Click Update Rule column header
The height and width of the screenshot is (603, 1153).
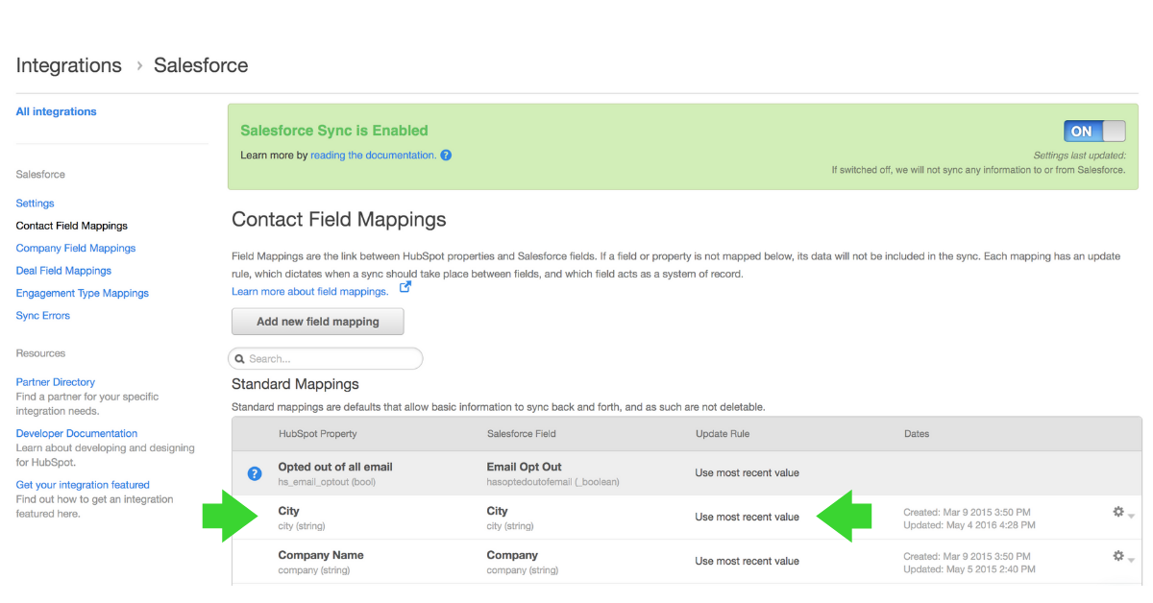(723, 434)
